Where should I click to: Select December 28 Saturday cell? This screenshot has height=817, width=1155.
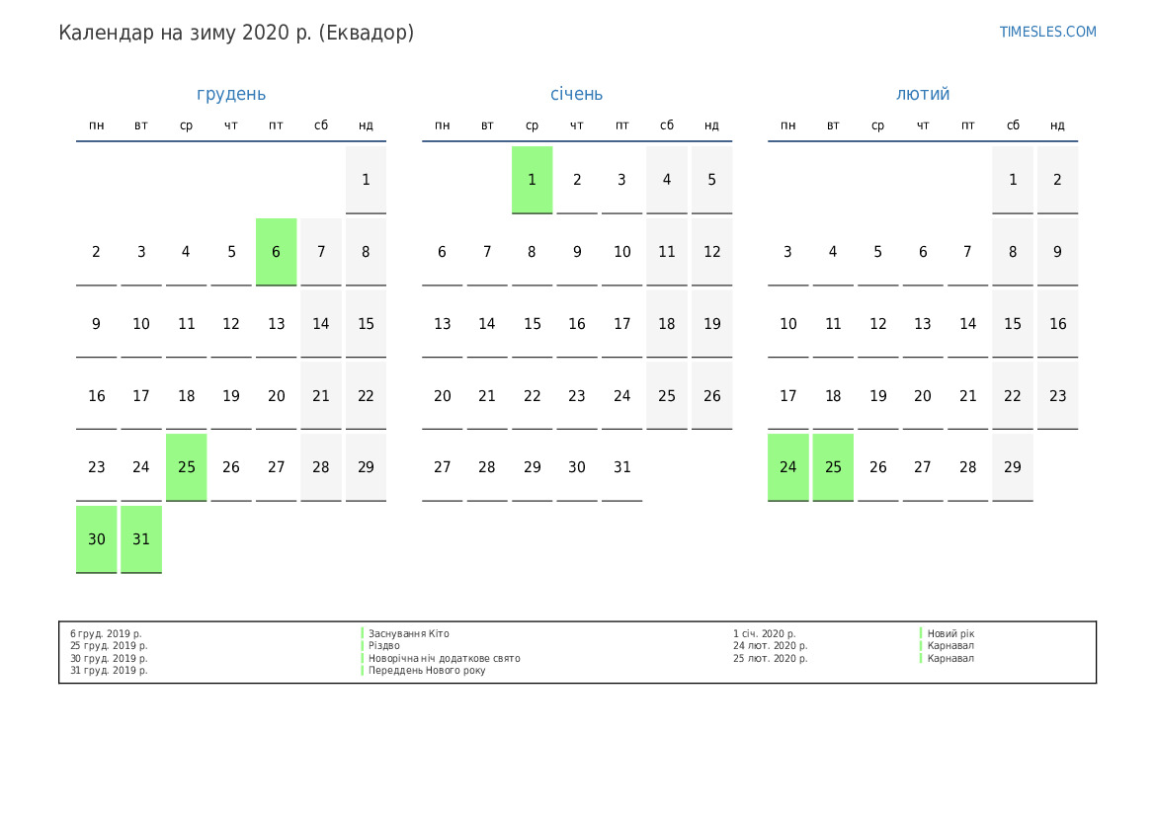321,467
